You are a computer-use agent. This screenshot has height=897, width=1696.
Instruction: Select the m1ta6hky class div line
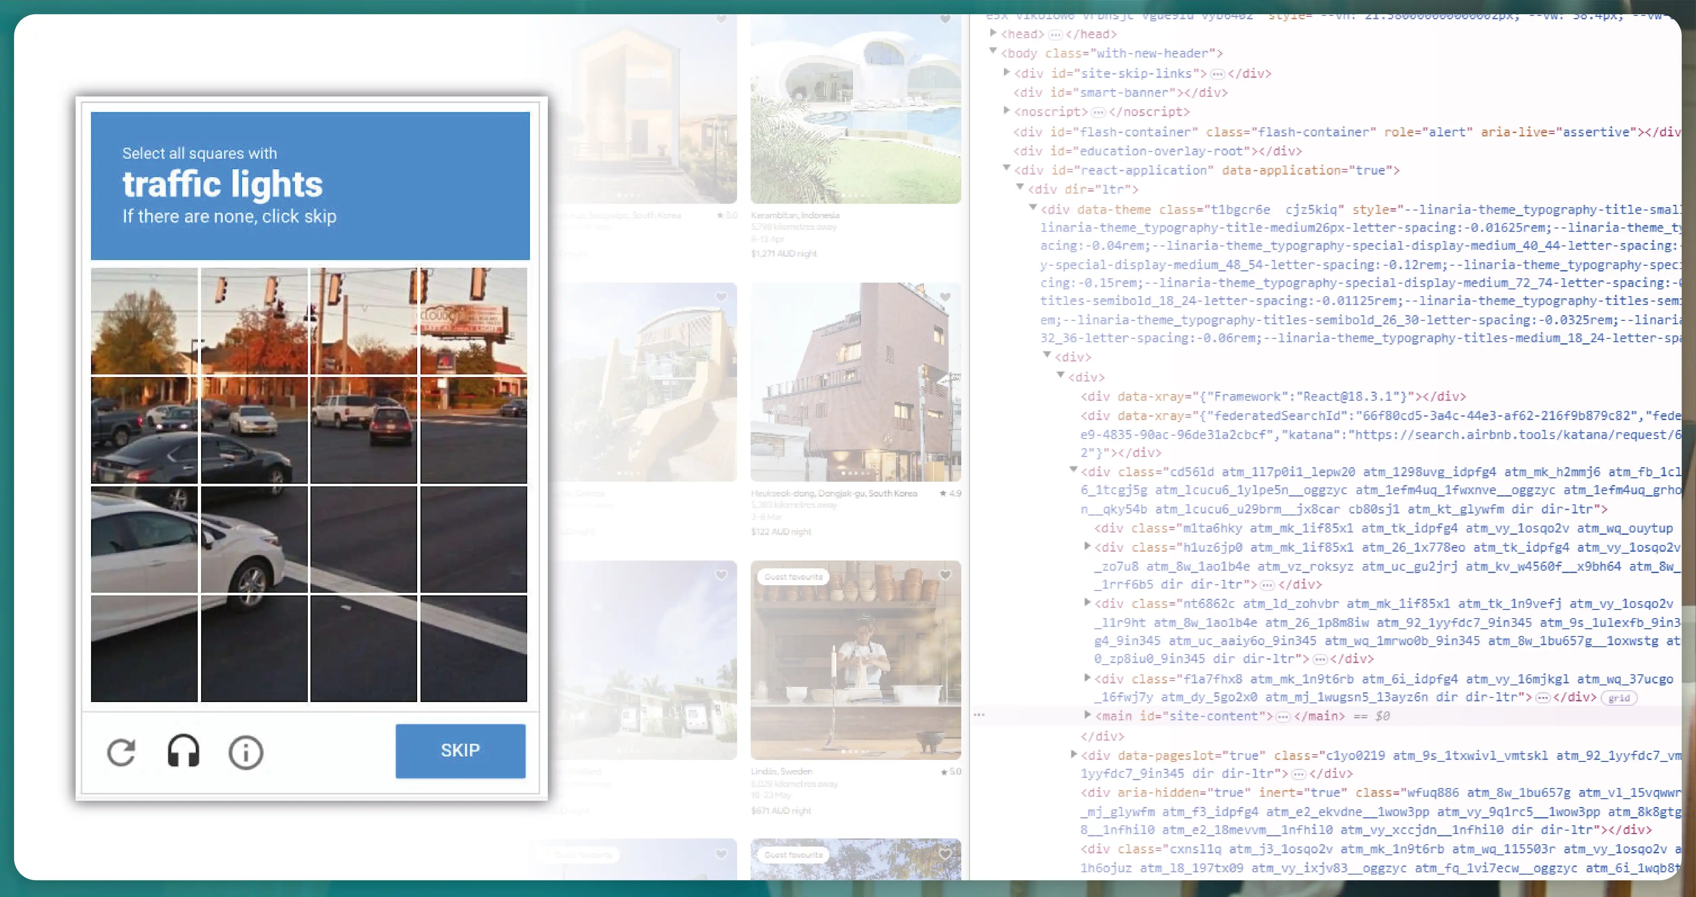[x=1384, y=528]
